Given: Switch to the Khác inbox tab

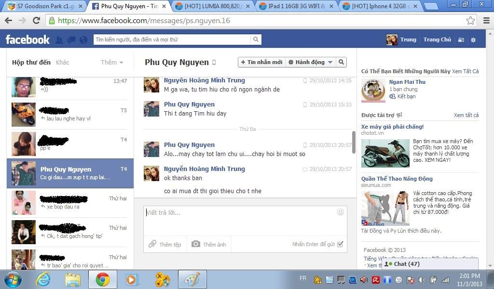Looking at the screenshot, I should (63, 63).
